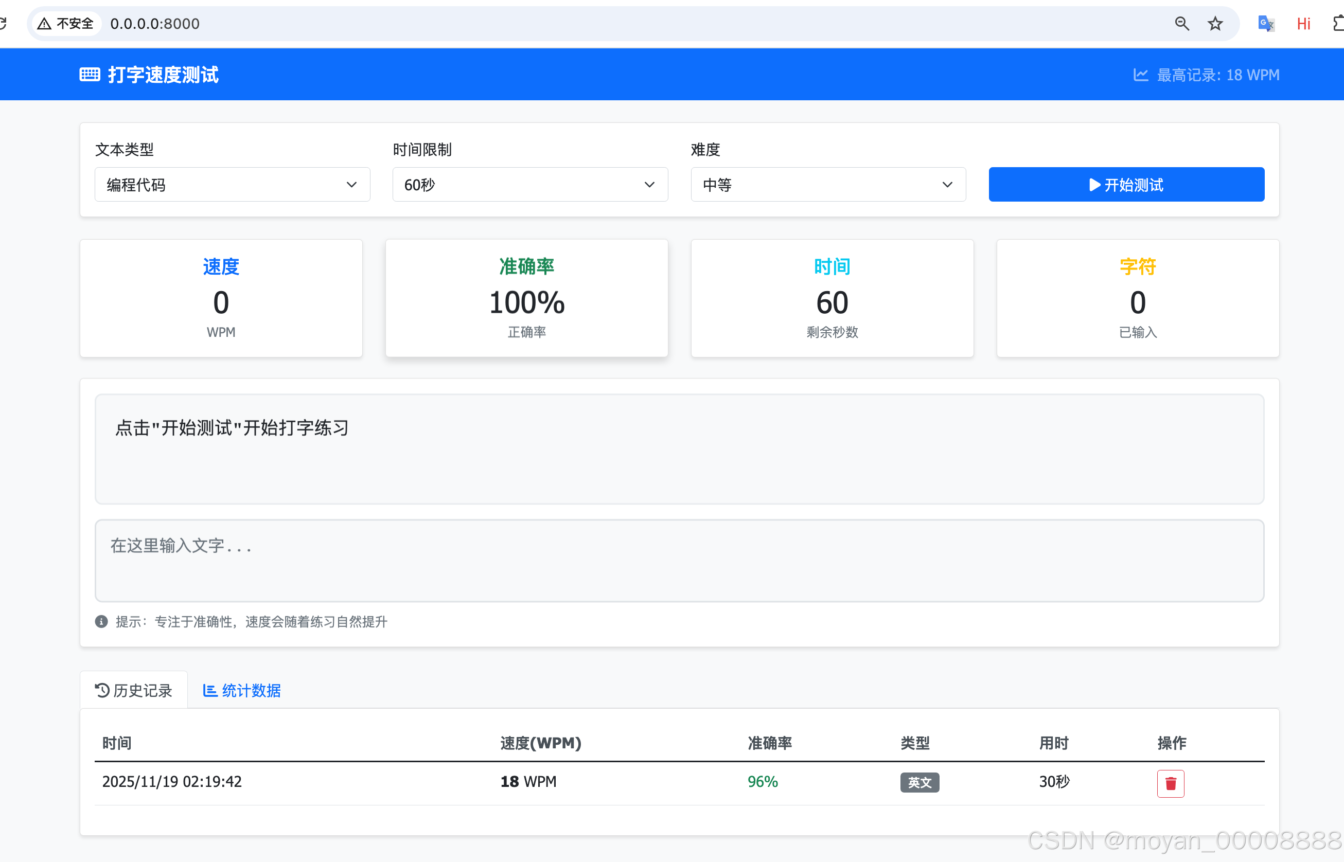Click the red Hi extension icon

1303,24
